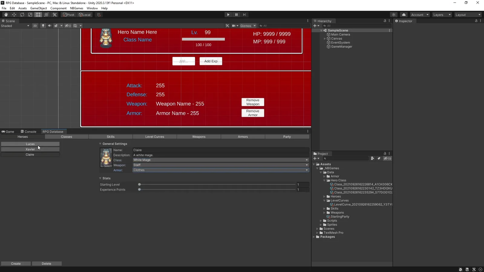Screen dimensions: 484x272
Task: Open the Scene camera settings icon
Action: pyautogui.click(x=235, y=26)
